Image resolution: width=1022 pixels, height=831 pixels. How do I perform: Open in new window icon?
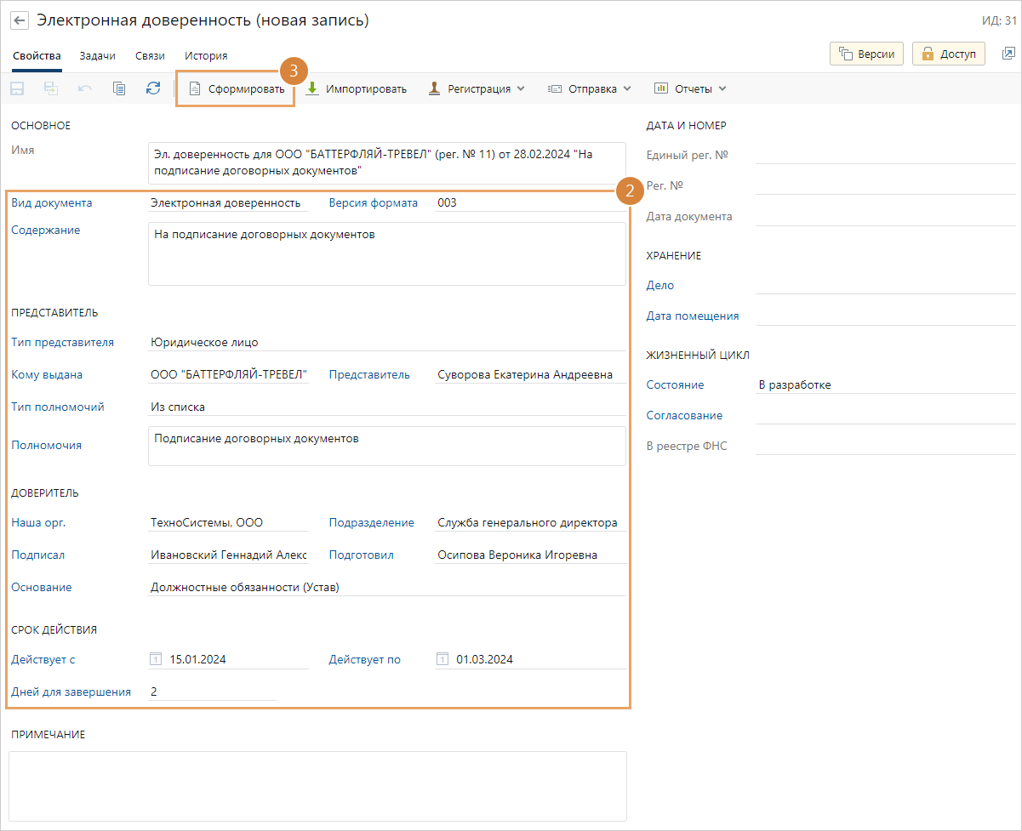click(1008, 54)
